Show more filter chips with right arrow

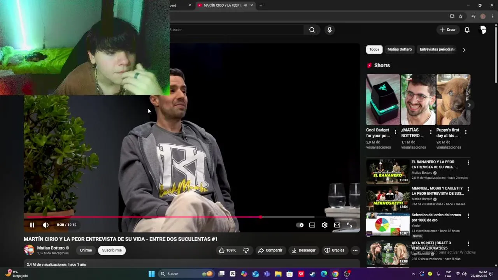coord(464,50)
